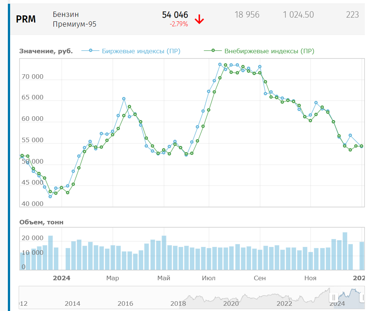Click the PRM ticker code
Viewport: 369px width, 311px height.
point(26,20)
